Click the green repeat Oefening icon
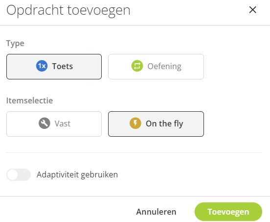Viewport: 270px width, 222px height. [x=137, y=66]
